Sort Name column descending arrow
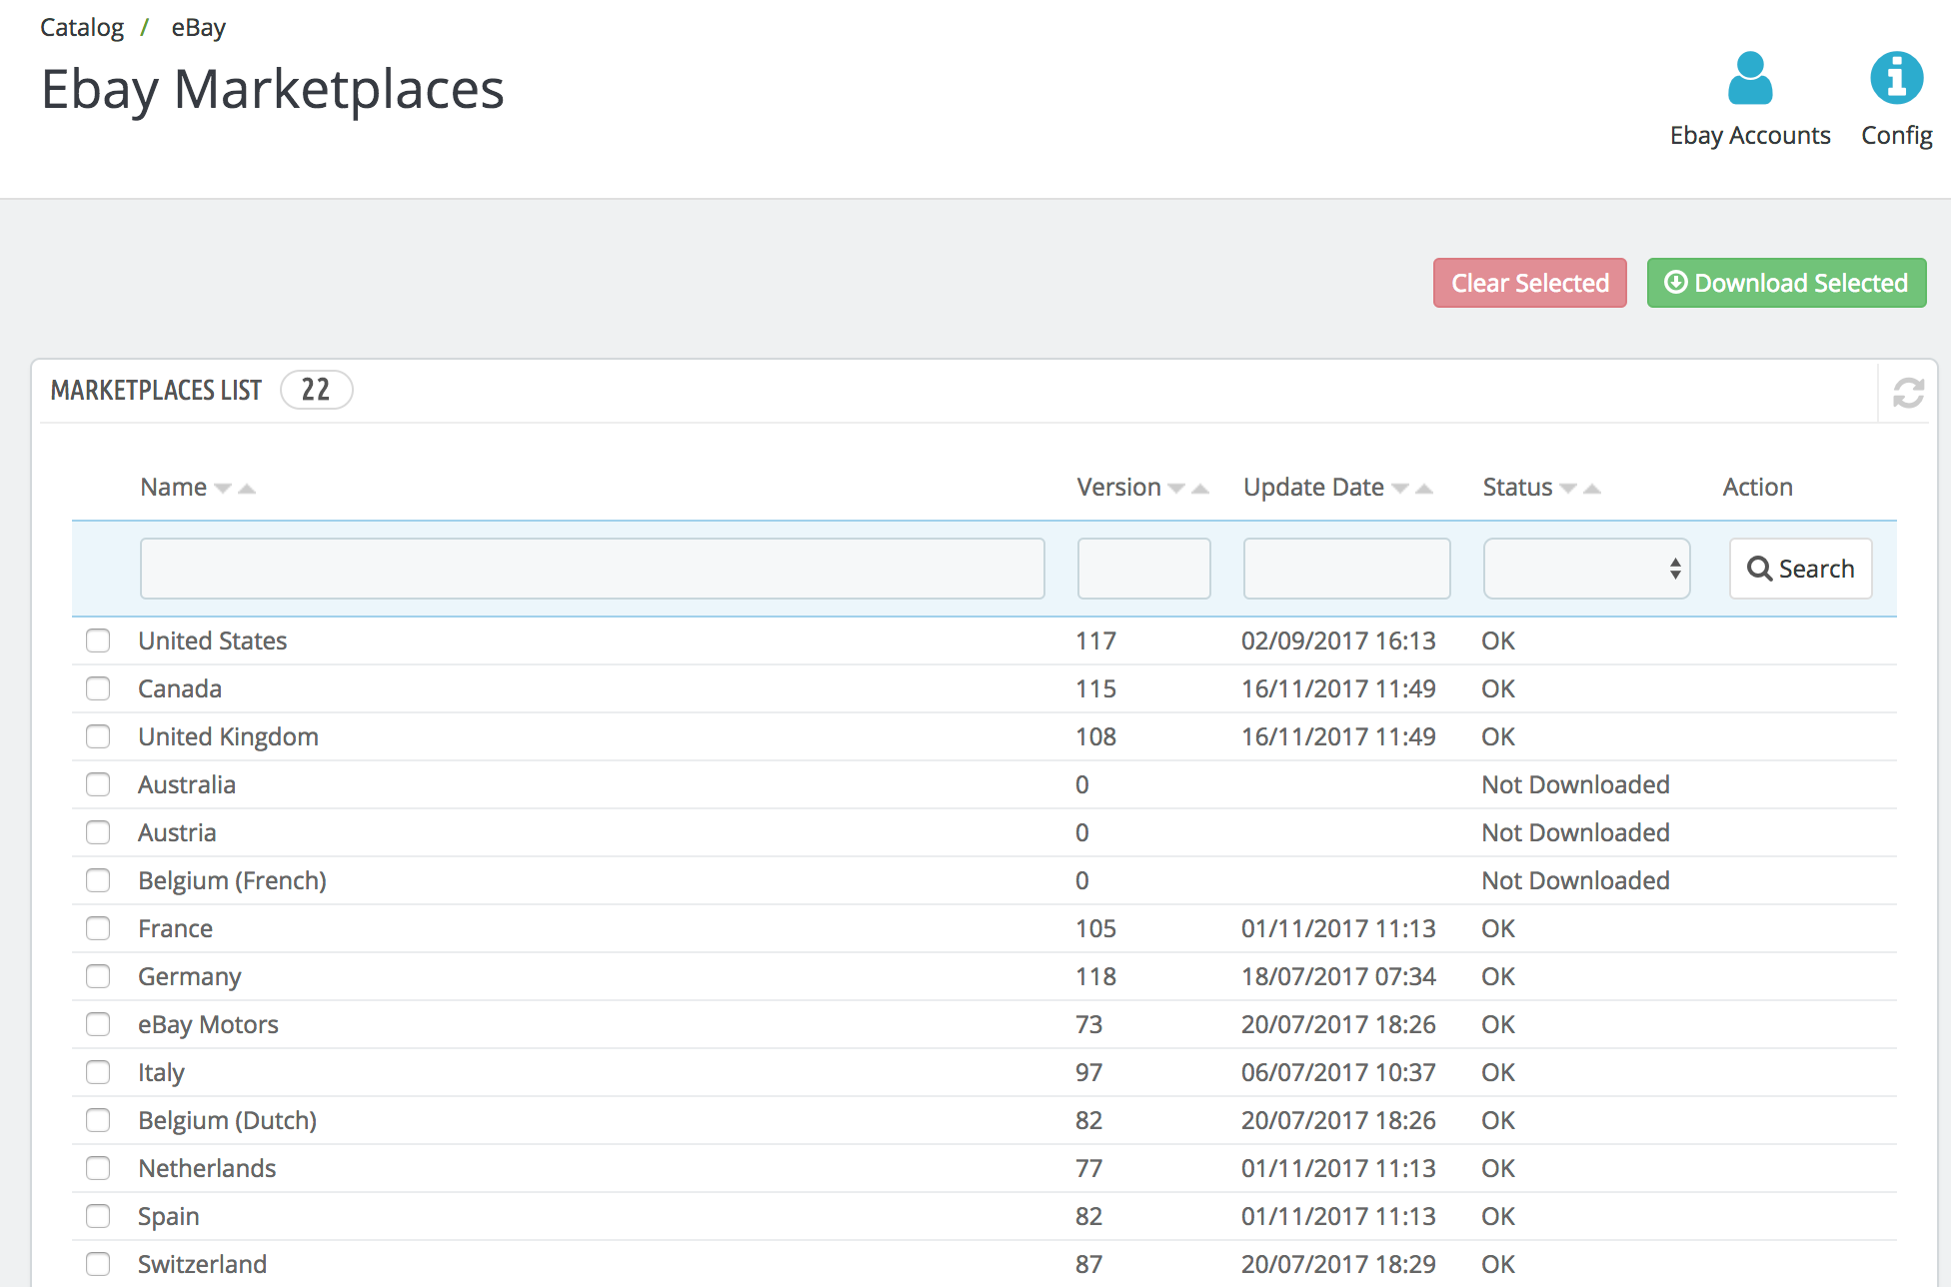 [x=223, y=489]
